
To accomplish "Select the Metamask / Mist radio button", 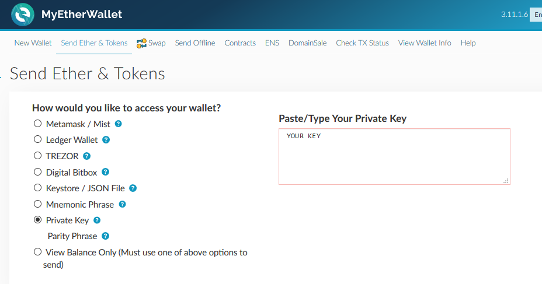I will click(x=38, y=124).
